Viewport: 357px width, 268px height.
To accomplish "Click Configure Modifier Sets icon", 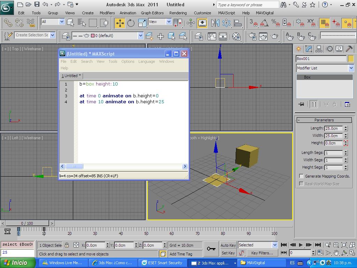I will [347, 104].
